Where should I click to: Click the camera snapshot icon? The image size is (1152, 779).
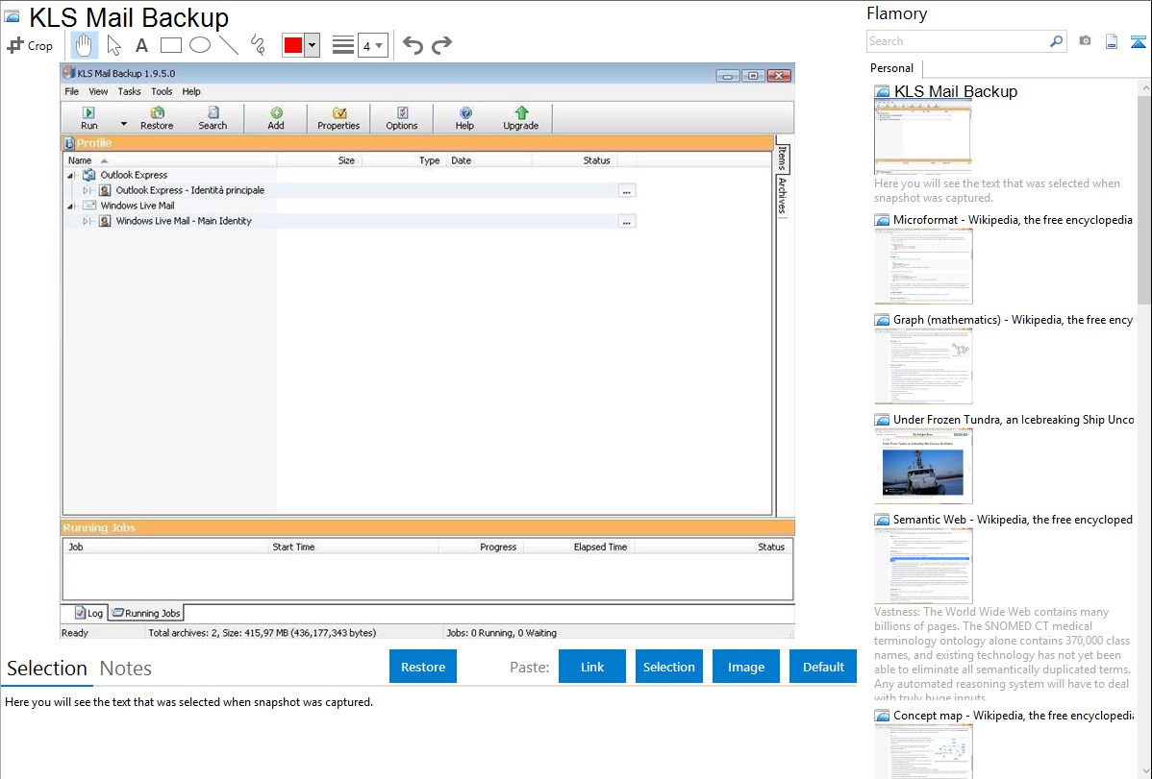1085,41
